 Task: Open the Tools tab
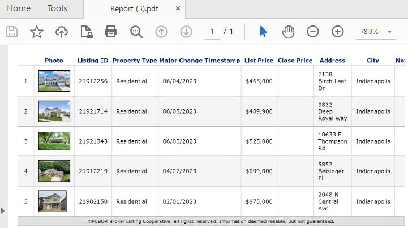coord(57,8)
